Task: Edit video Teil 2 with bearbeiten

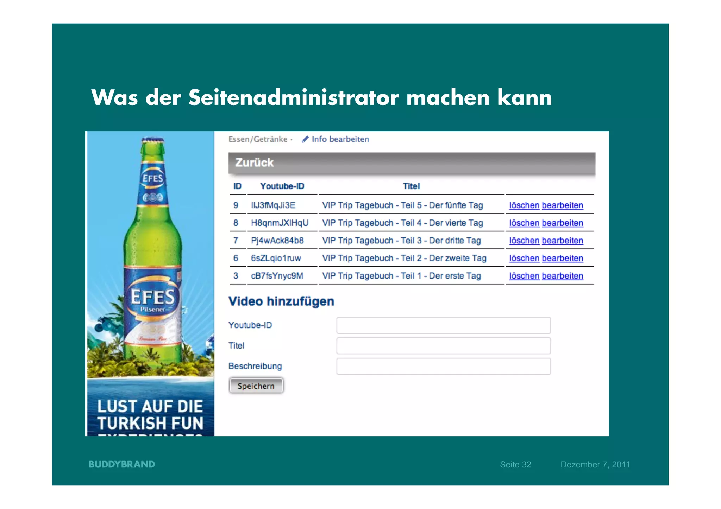Action: click(563, 258)
